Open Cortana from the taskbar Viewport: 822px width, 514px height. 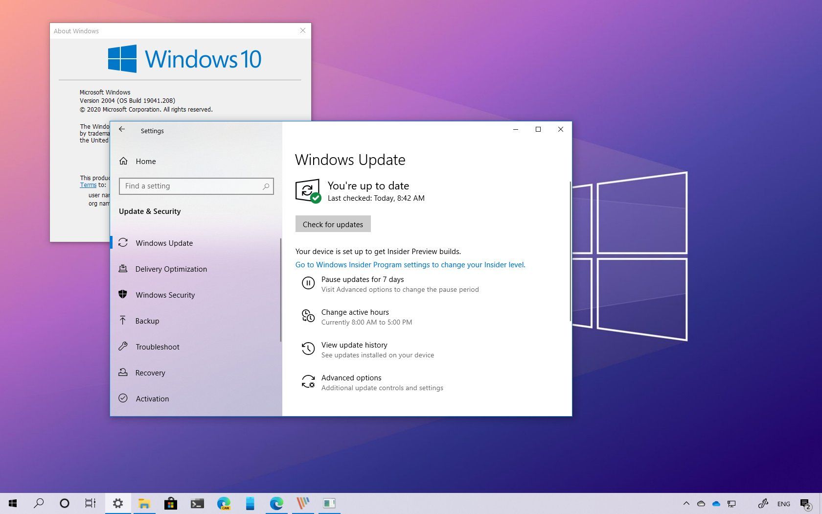(64, 503)
